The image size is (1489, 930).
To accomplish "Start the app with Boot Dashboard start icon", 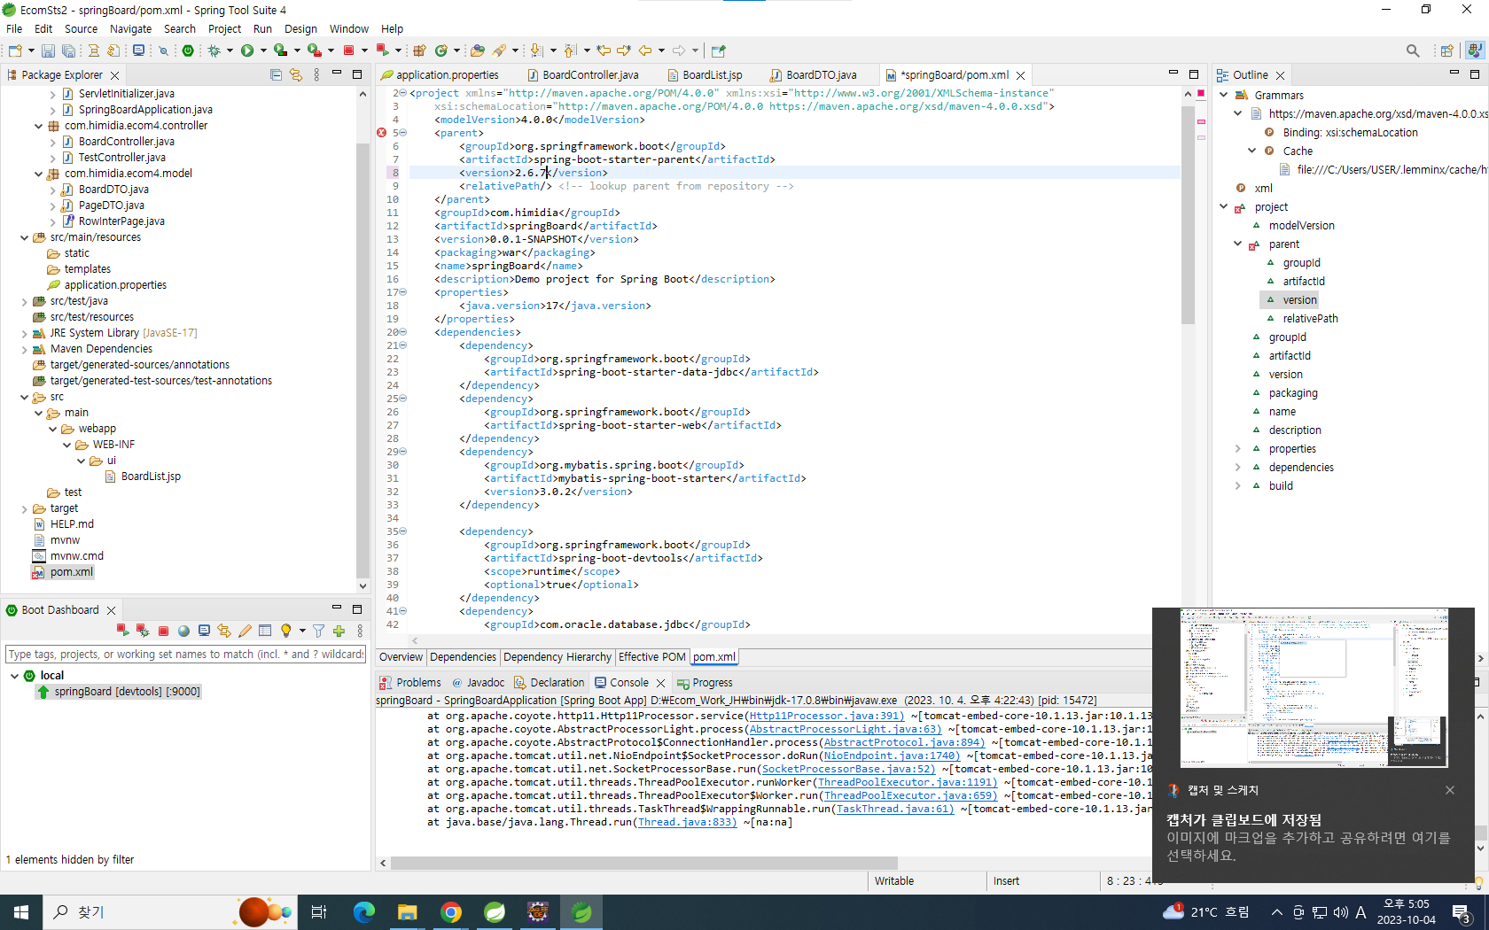I will pyautogui.click(x=122, y=631).
